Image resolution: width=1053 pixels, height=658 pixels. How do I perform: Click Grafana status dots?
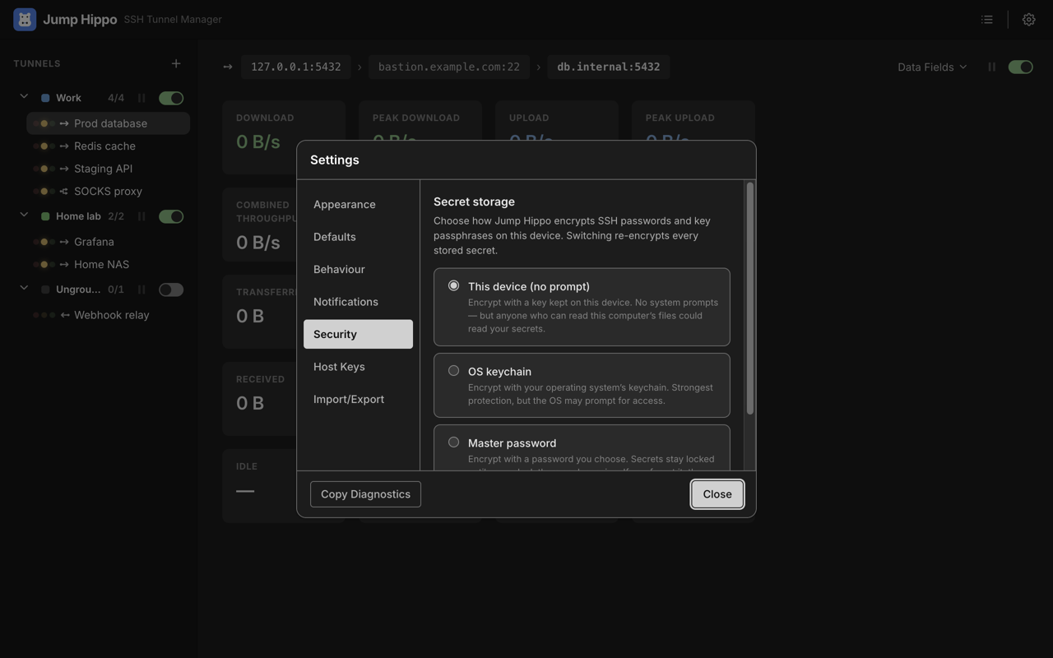point(44,242)
